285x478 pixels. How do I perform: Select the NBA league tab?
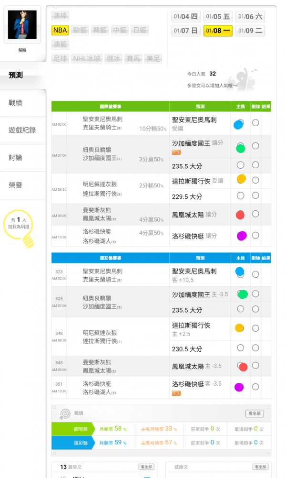pos(60,30)
